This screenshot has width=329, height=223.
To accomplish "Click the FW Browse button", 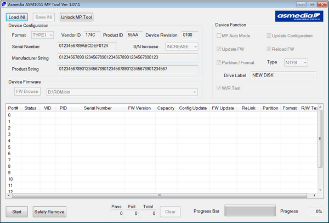I will [27, 91].
